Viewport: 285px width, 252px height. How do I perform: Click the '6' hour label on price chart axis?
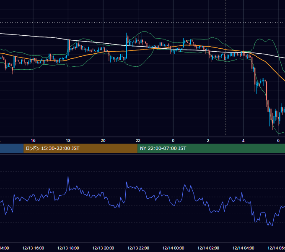278,141
